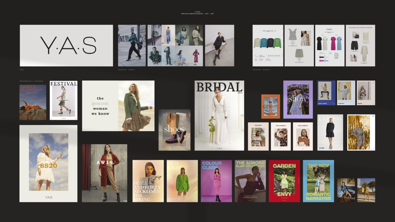Select the green jacket woman photo spread
This screenshot has width=395, height=222.
click(136, 106)
